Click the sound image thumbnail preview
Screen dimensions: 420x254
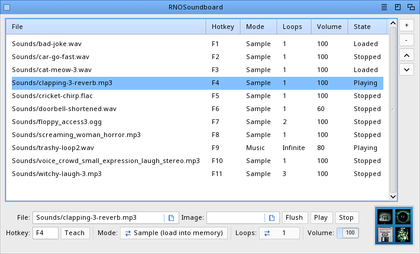(394, 226)
